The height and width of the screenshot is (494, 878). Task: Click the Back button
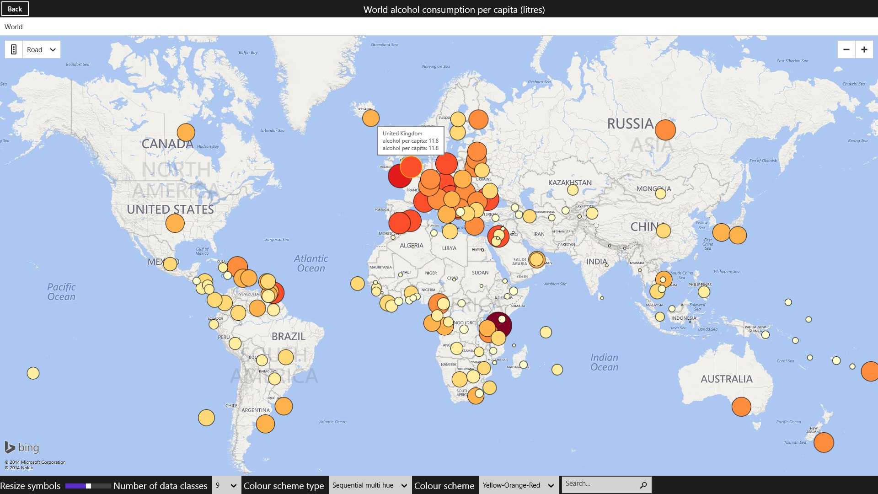coord(15,9)
